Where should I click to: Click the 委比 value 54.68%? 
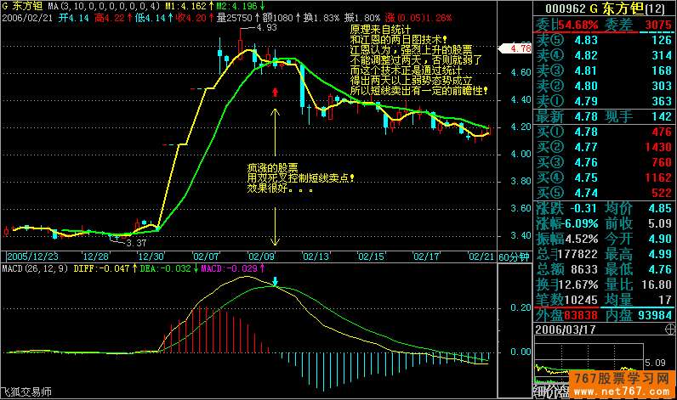[x=578, y=25]
